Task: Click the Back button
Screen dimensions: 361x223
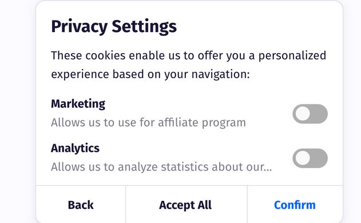Action: pyautogui.click(x=81, y=205)
